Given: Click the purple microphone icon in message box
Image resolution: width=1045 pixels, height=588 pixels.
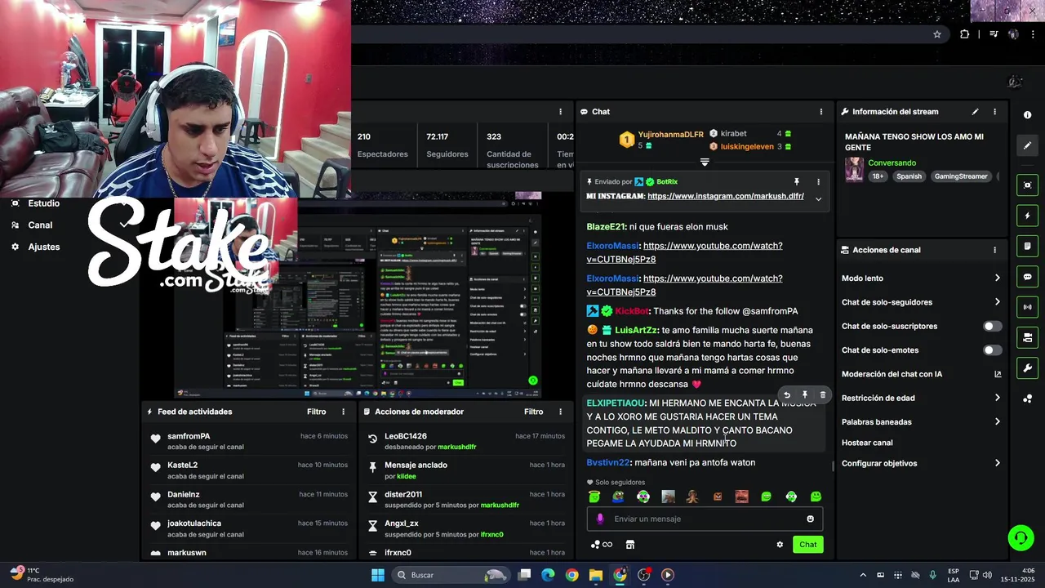Looking at the screenshot, I should click(600, 519).
